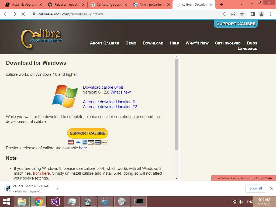276x207 pixels.
Task: Click the vertical scrollbar thumb
Action: (x=177, y=105)
